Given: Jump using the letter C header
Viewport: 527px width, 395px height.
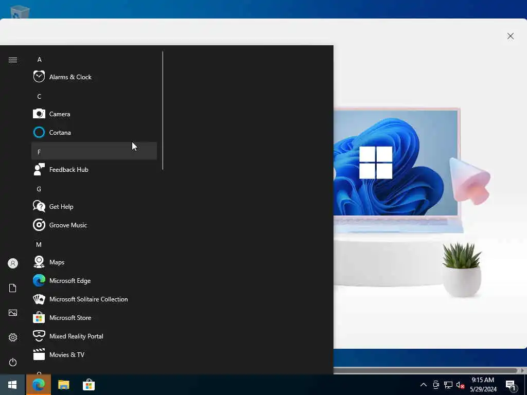Looking at the screenshot, I should pos(39,96).
